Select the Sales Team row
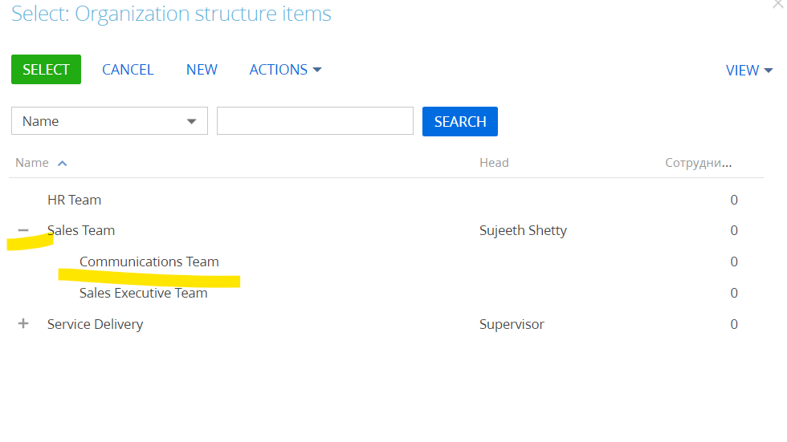 386,230
